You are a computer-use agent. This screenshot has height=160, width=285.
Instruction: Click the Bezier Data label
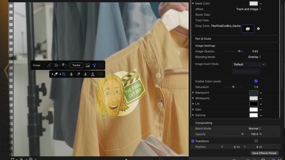[x=203, y=15]
